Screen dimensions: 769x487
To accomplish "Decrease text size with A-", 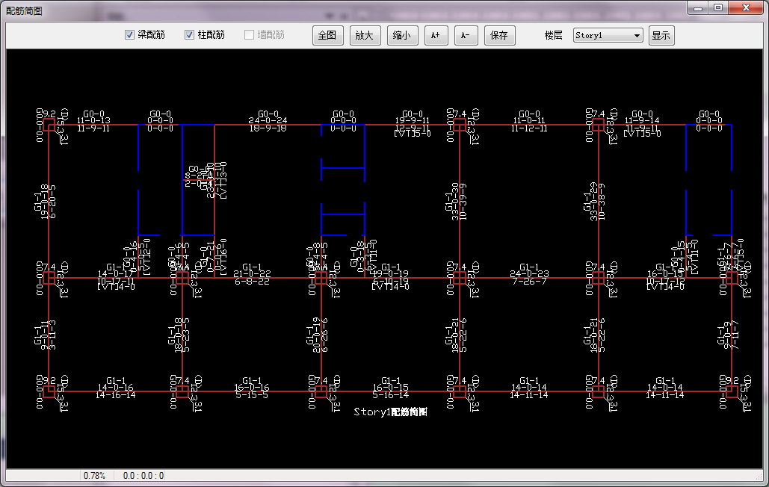I will pos(466,35).
